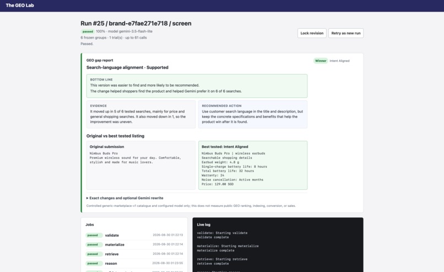Click log line 'materialize complete'
The height and width of the screenshot is (272, 444).
click(216, 250)
